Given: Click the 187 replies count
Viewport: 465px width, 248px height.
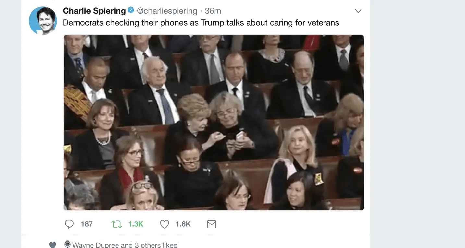Looking at the screenshot, I should click(87, 224).
